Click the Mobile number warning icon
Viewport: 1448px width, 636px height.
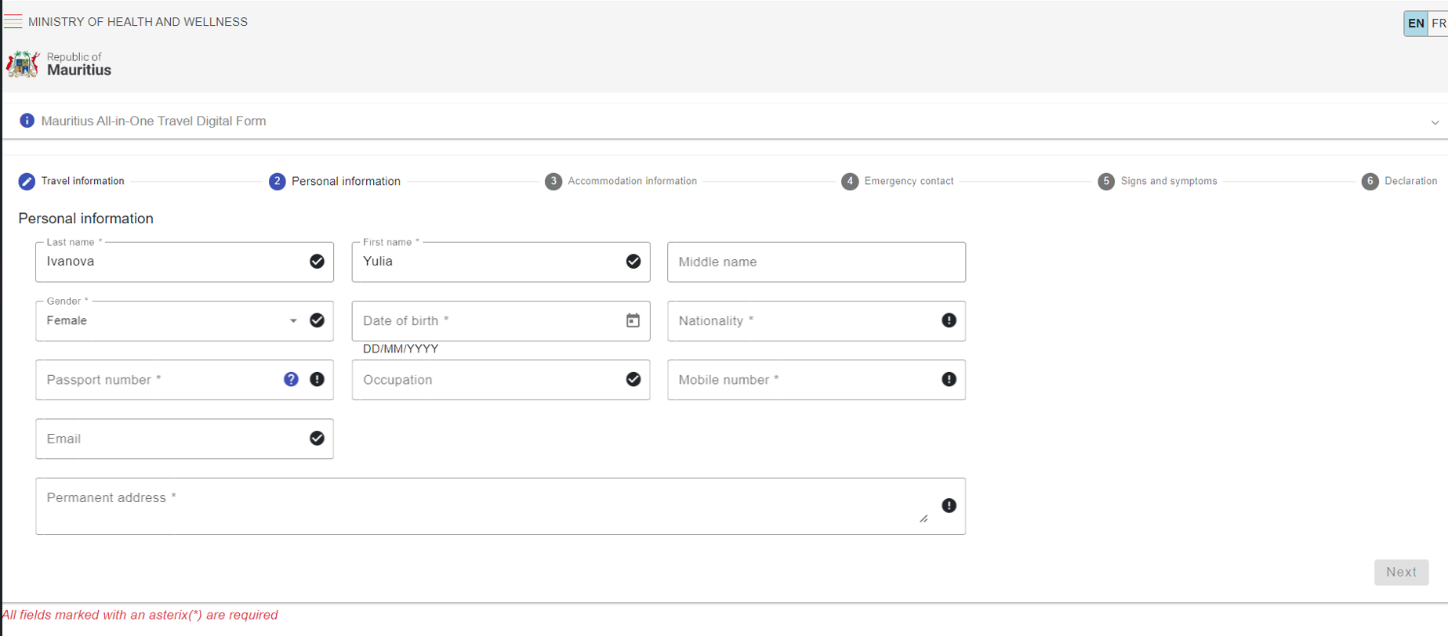pos(949,379)
